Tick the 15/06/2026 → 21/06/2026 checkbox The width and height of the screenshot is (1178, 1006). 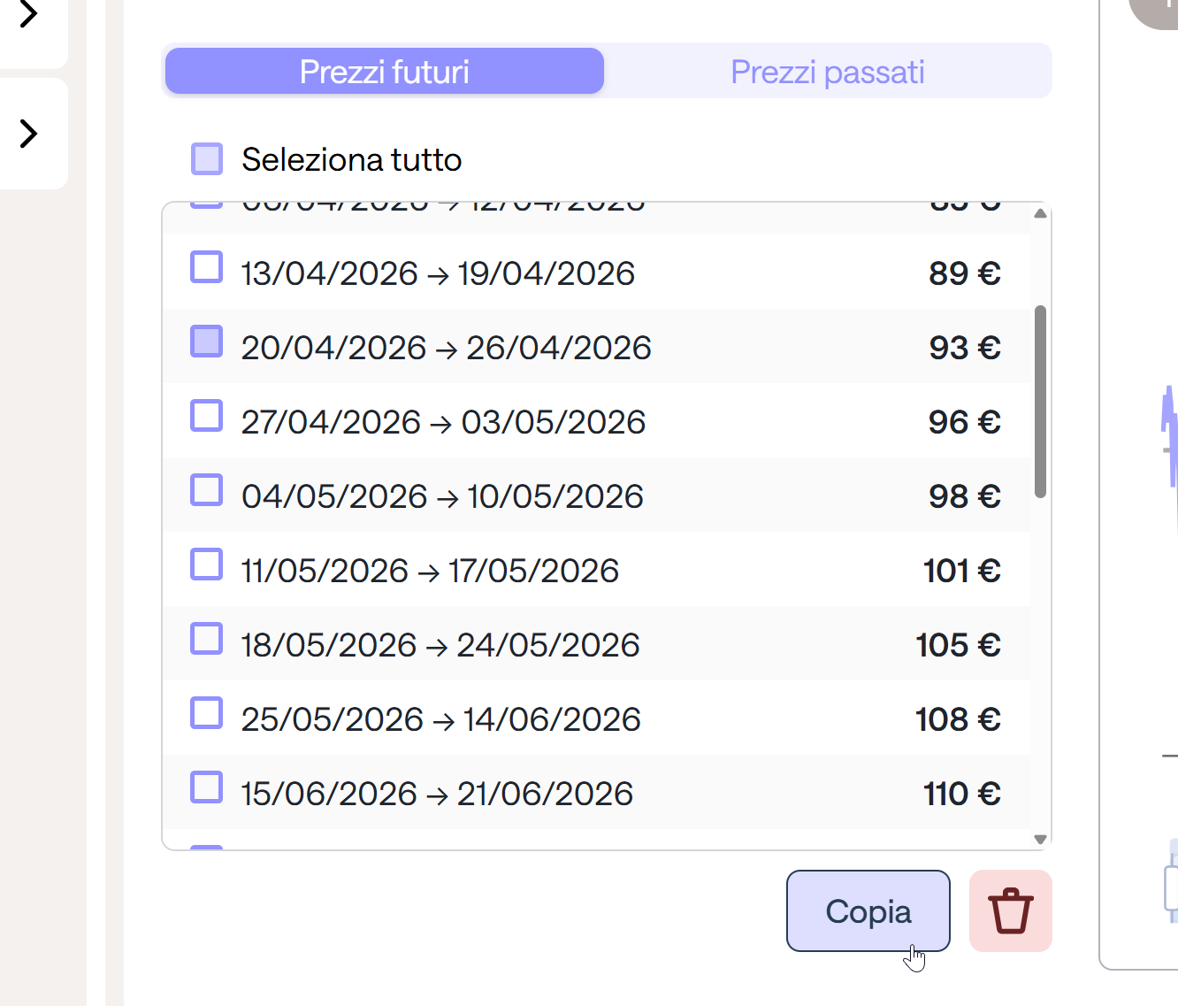click(x=207, y=787)
